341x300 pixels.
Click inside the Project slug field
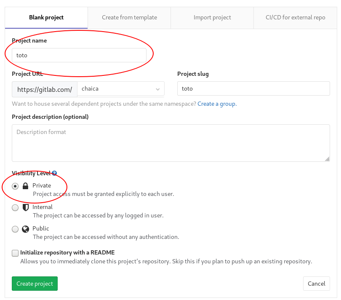point(253,88)
